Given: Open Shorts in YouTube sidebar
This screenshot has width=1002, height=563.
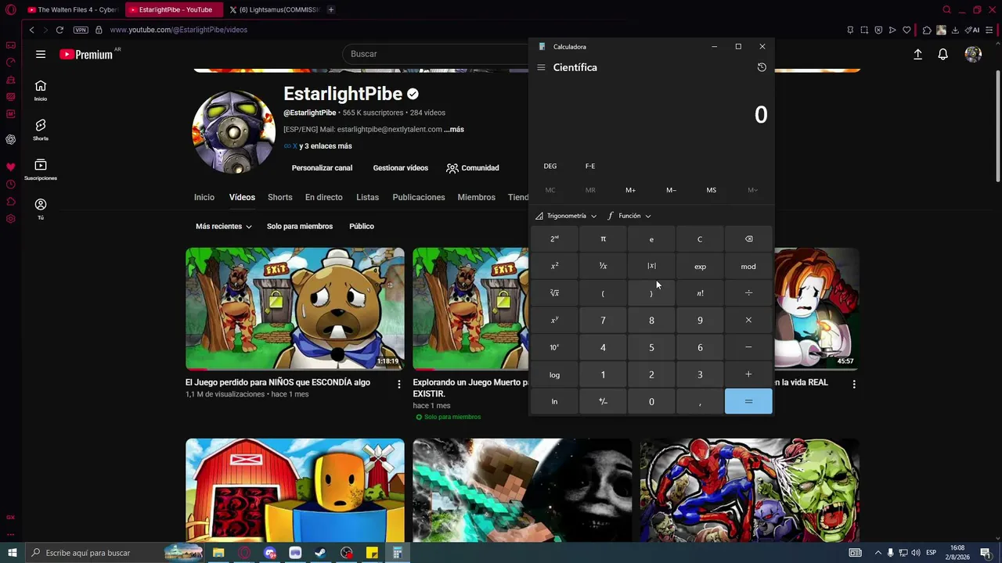Looking at the screenshot, I should coord(41,130).
